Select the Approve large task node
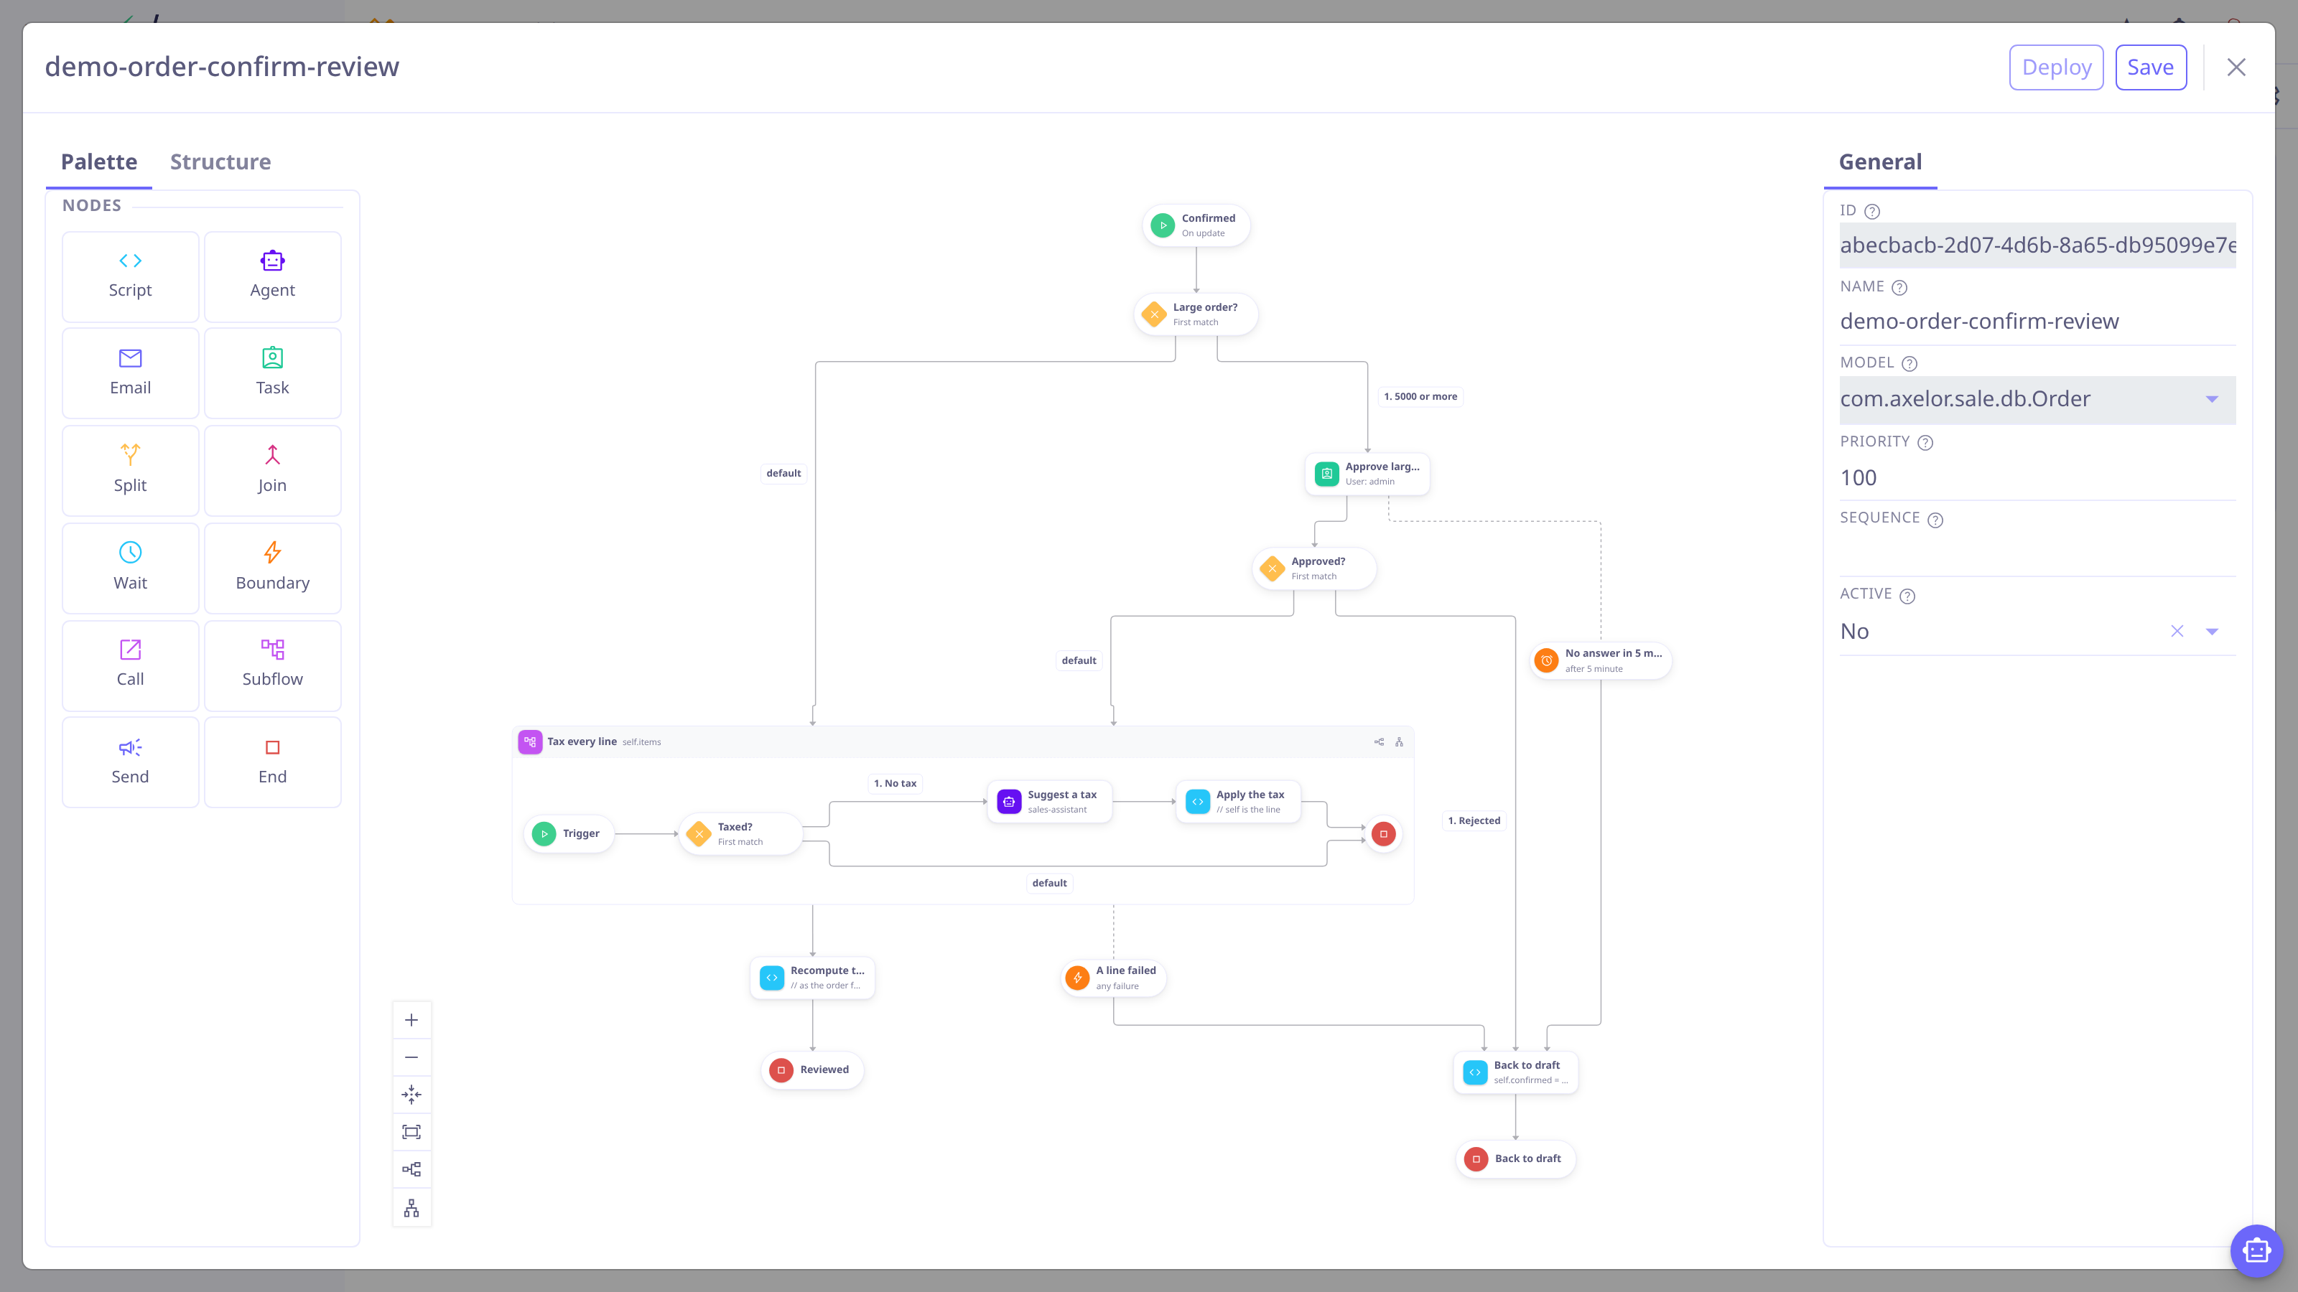The image size is (2298, 1292). click(1367, 474)
